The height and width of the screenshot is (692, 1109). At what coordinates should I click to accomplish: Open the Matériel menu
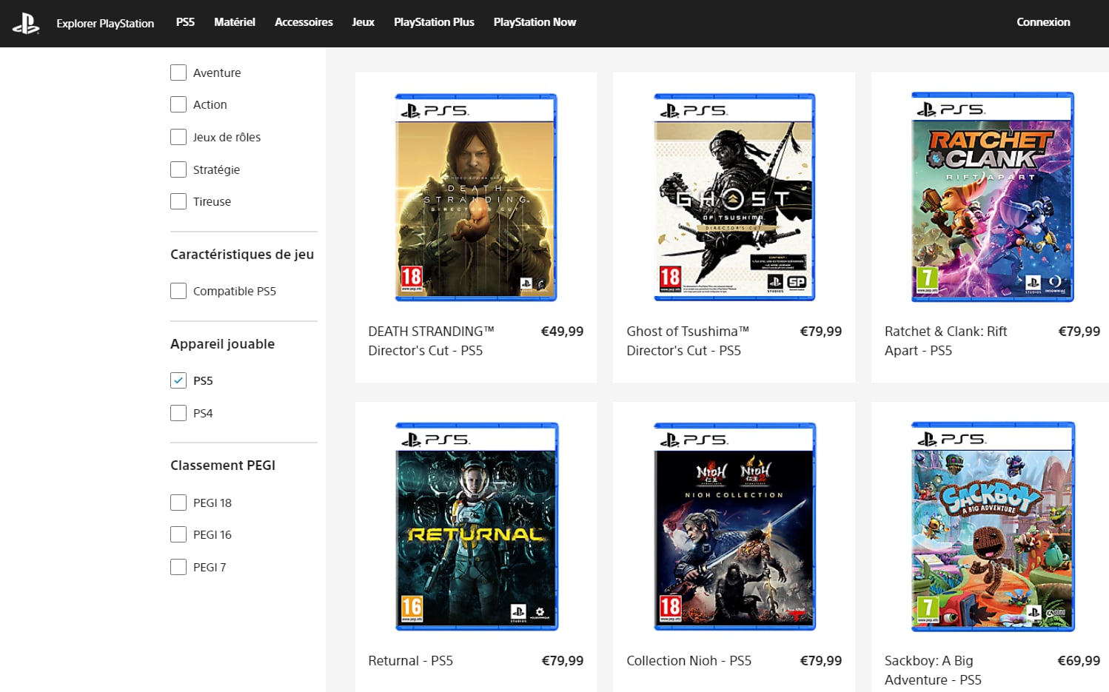click(x=235, y=22)
